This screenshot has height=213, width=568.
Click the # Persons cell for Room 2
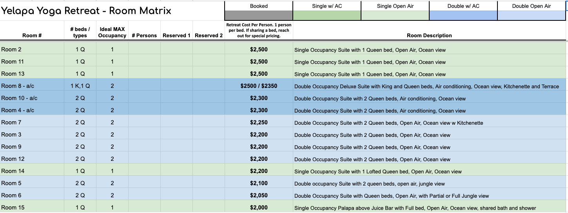tap(144, 50)
